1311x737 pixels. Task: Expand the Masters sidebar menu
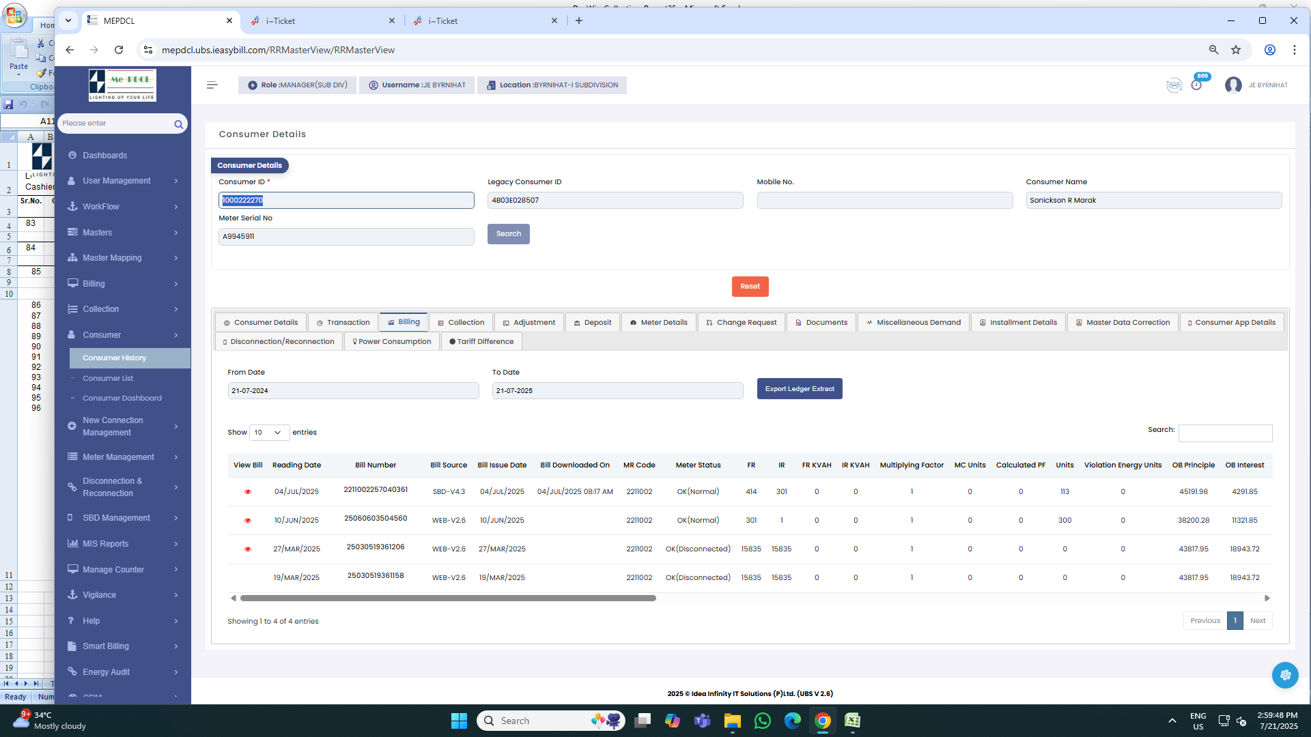pos(123,233)
